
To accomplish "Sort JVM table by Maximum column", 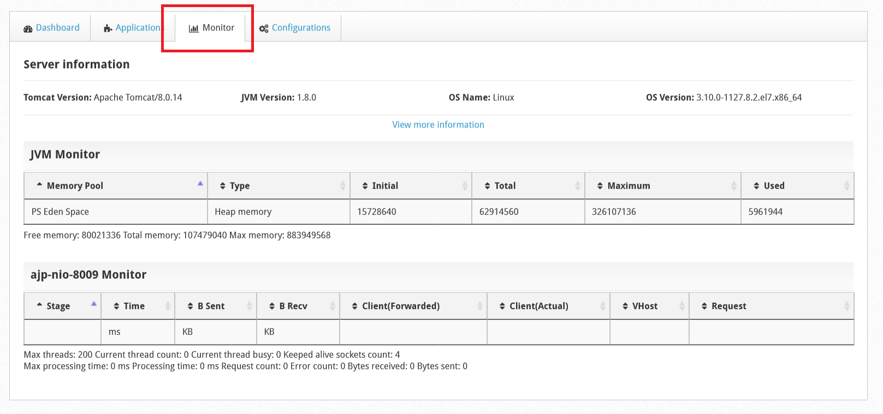I will 663,185.
